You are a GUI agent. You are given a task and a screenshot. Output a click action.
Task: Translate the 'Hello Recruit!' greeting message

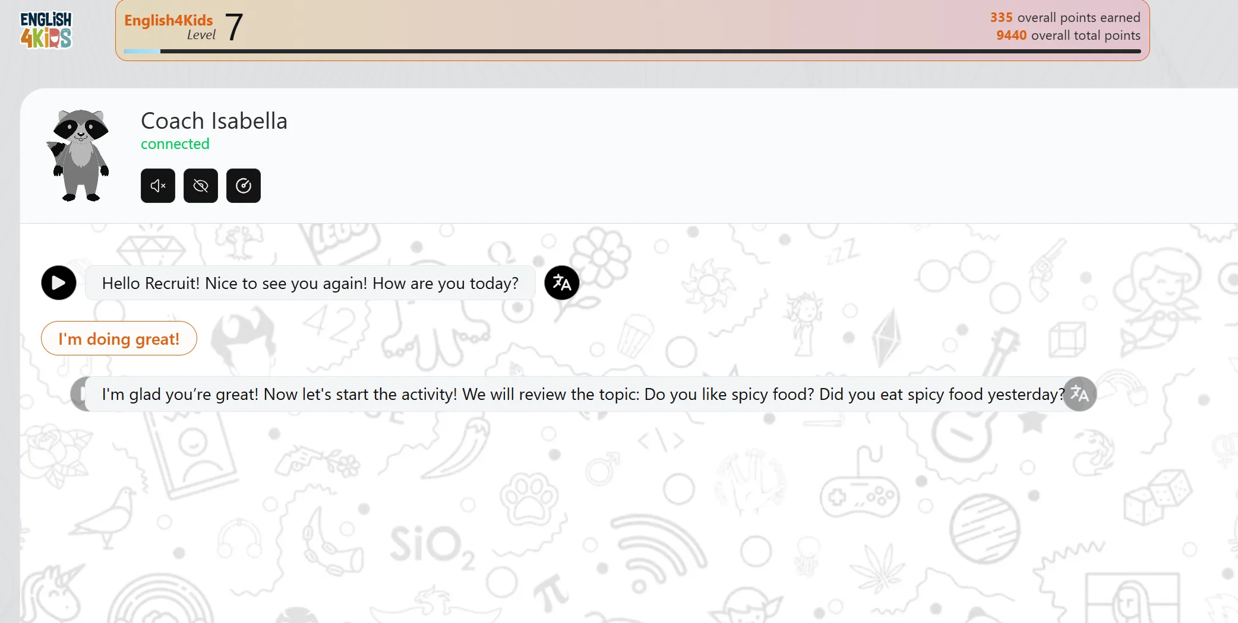coord(562,282)
